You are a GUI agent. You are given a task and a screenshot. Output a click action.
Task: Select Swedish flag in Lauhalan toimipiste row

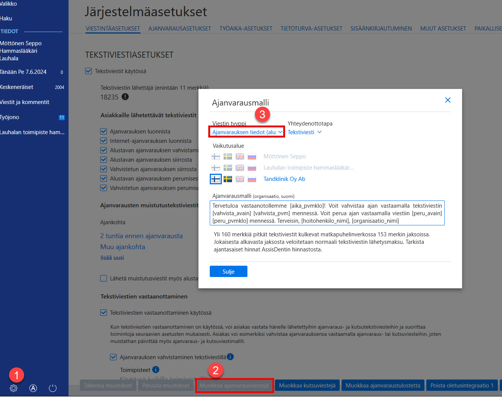[228, 168]
